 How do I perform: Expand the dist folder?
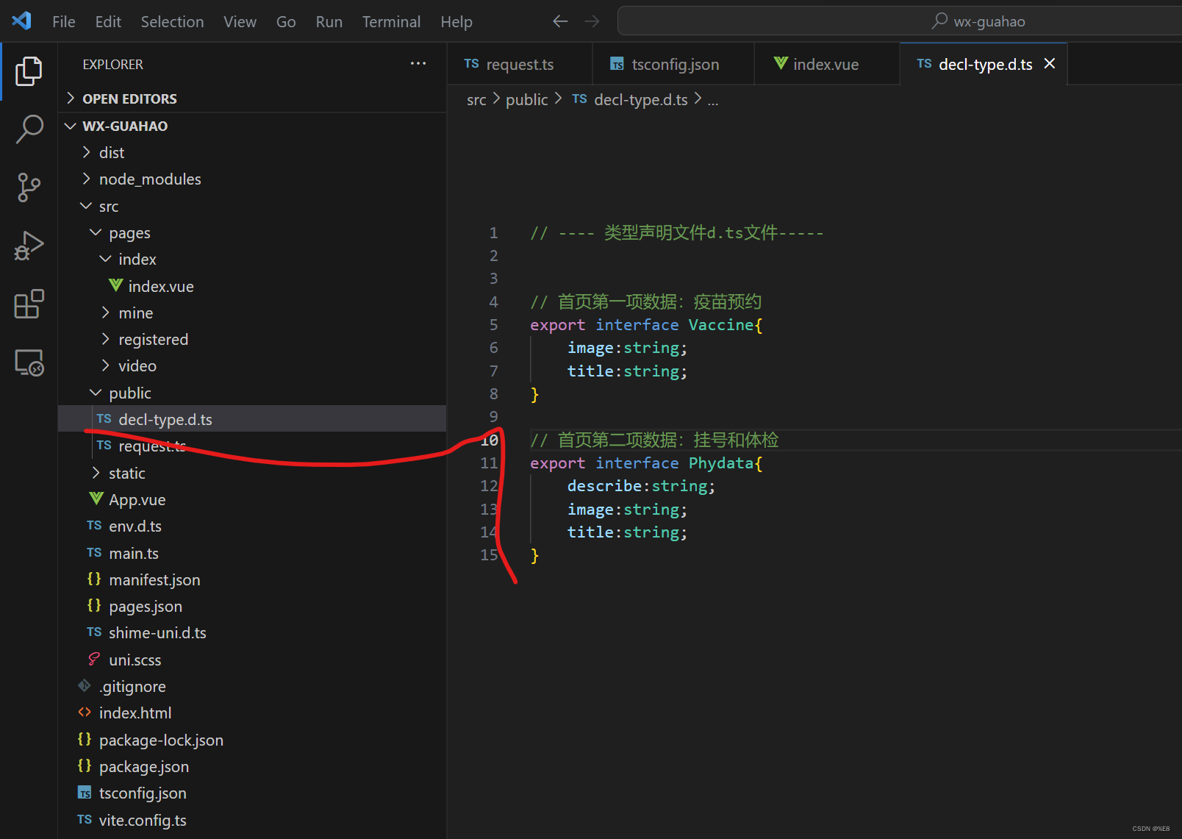click(x=86, y=152)
